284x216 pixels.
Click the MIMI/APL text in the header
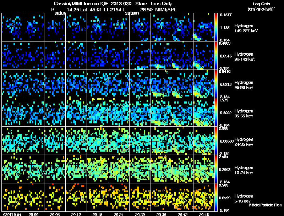click(166, 10)
